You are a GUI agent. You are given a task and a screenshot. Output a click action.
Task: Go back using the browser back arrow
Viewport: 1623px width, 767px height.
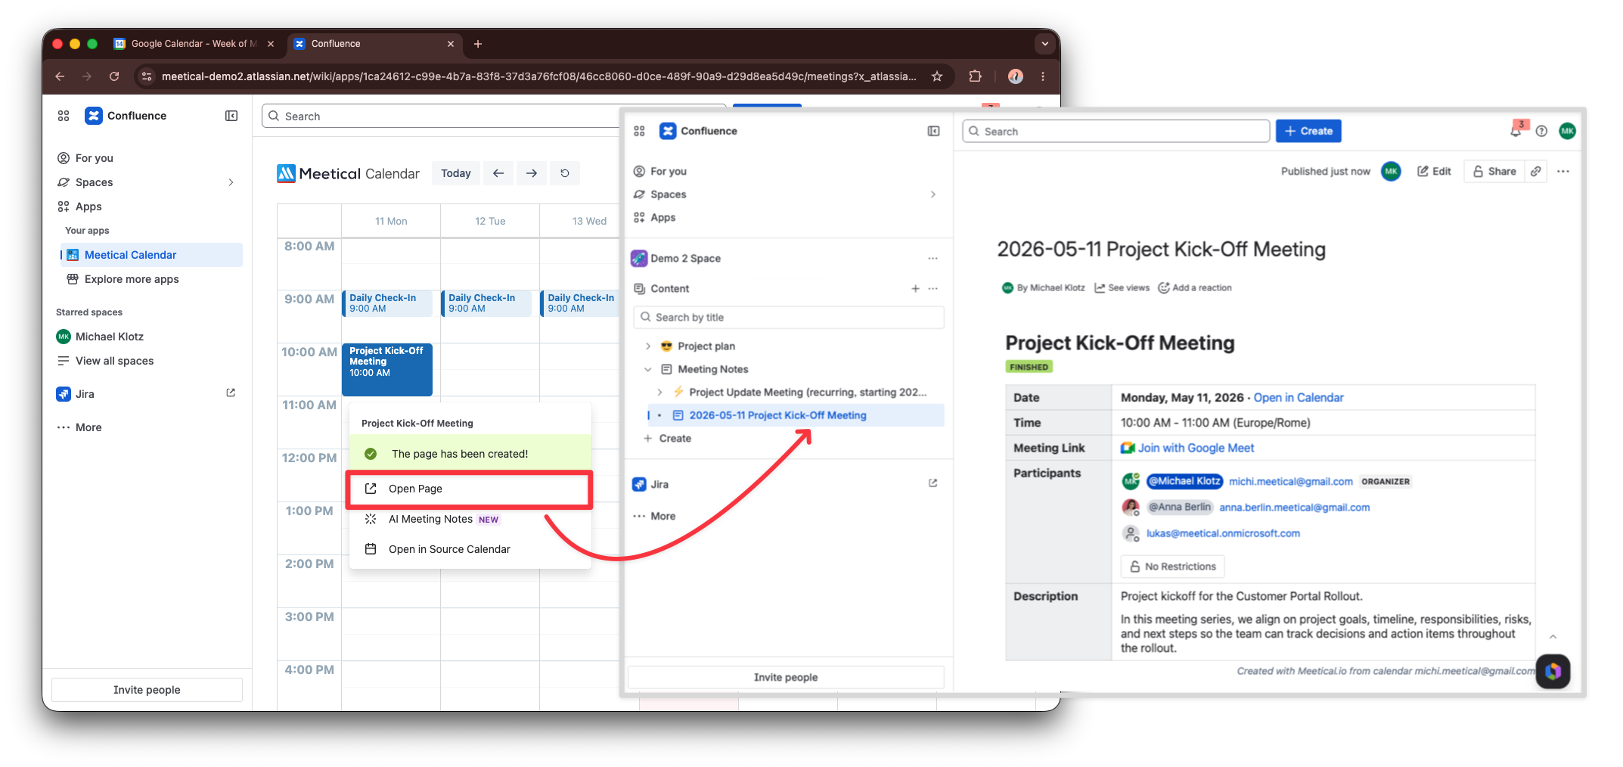pyautogui.click(x=60, y=76)
